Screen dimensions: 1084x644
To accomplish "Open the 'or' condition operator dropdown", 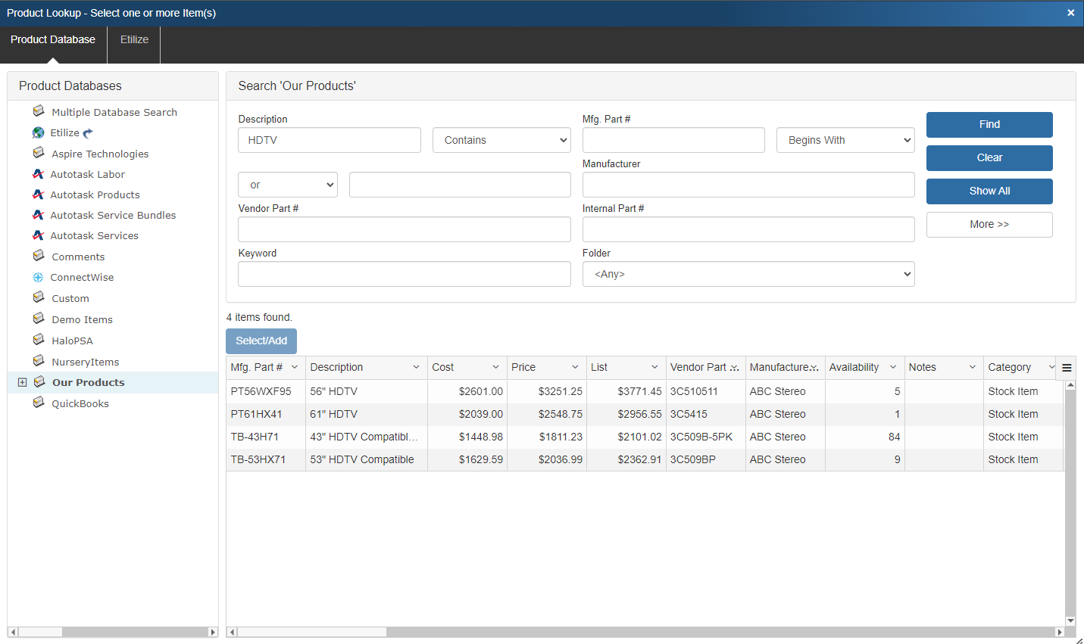I will point(287,185).
